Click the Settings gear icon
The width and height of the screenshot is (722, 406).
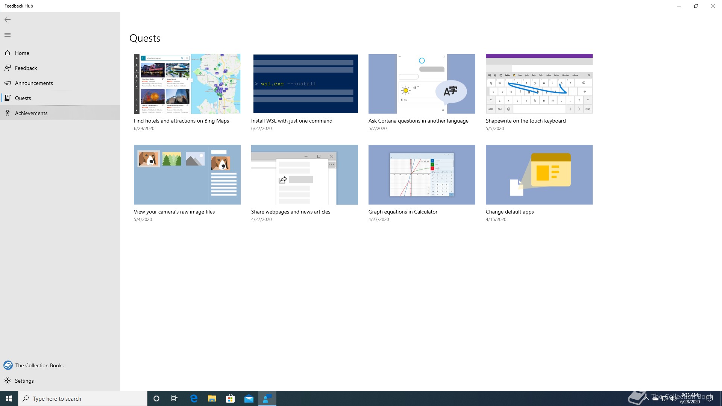8,381
